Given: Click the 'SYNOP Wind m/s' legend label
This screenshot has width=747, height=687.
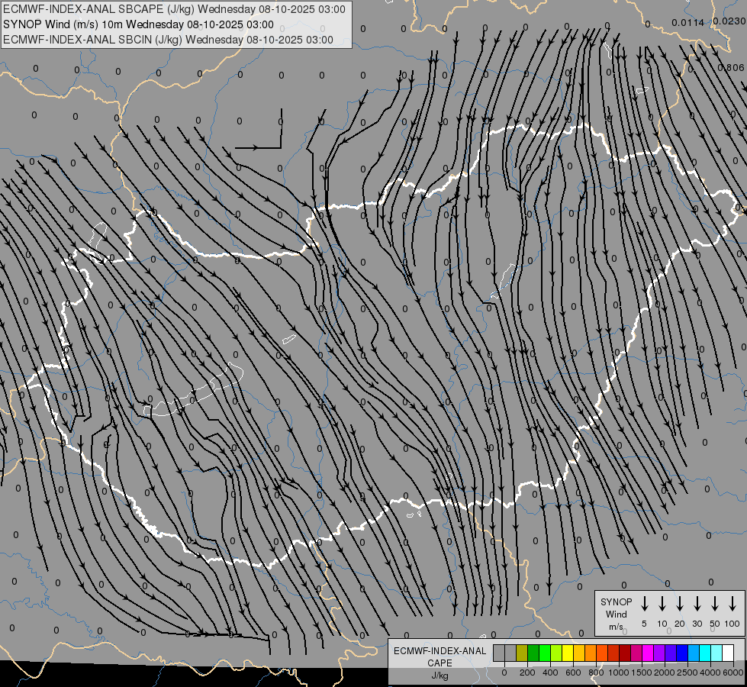Looking at the screenshot, I should 616,614.
